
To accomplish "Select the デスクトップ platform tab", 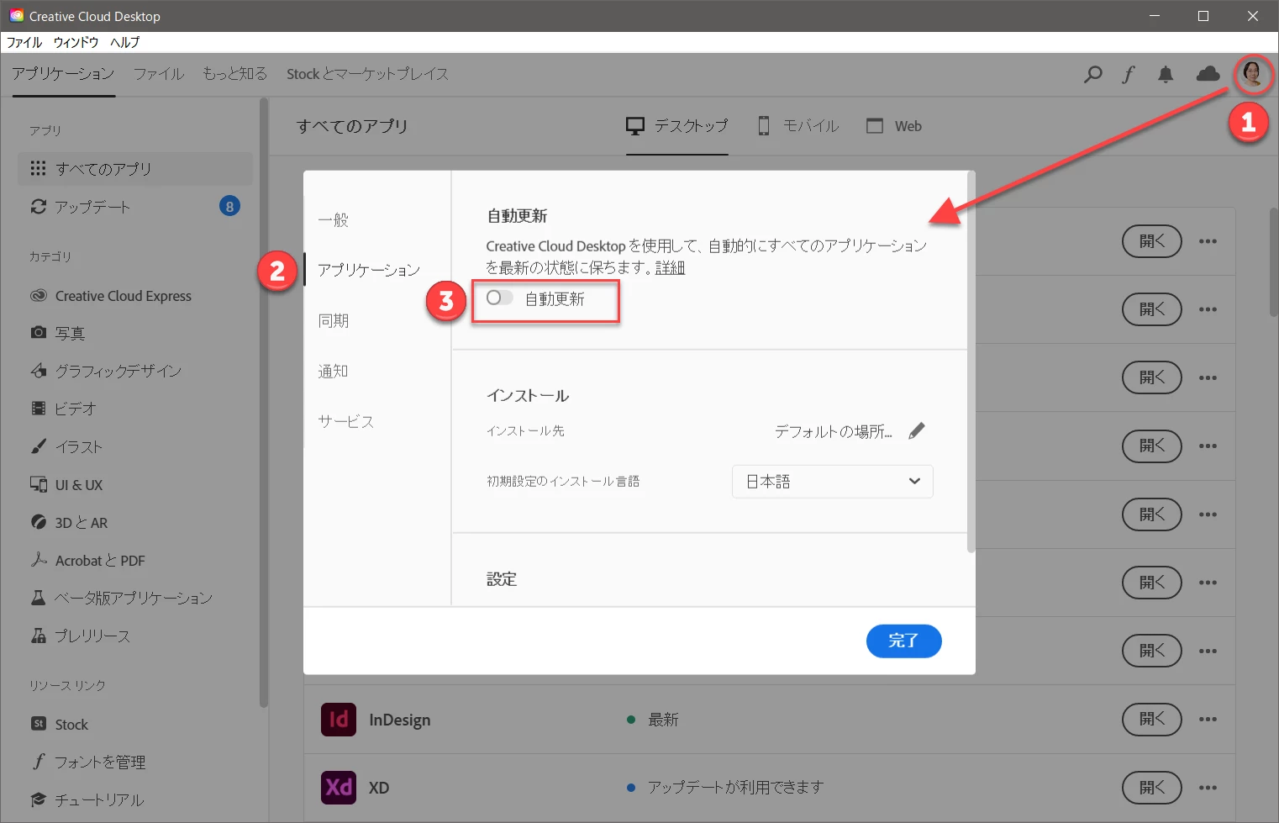I will (676, 126).
